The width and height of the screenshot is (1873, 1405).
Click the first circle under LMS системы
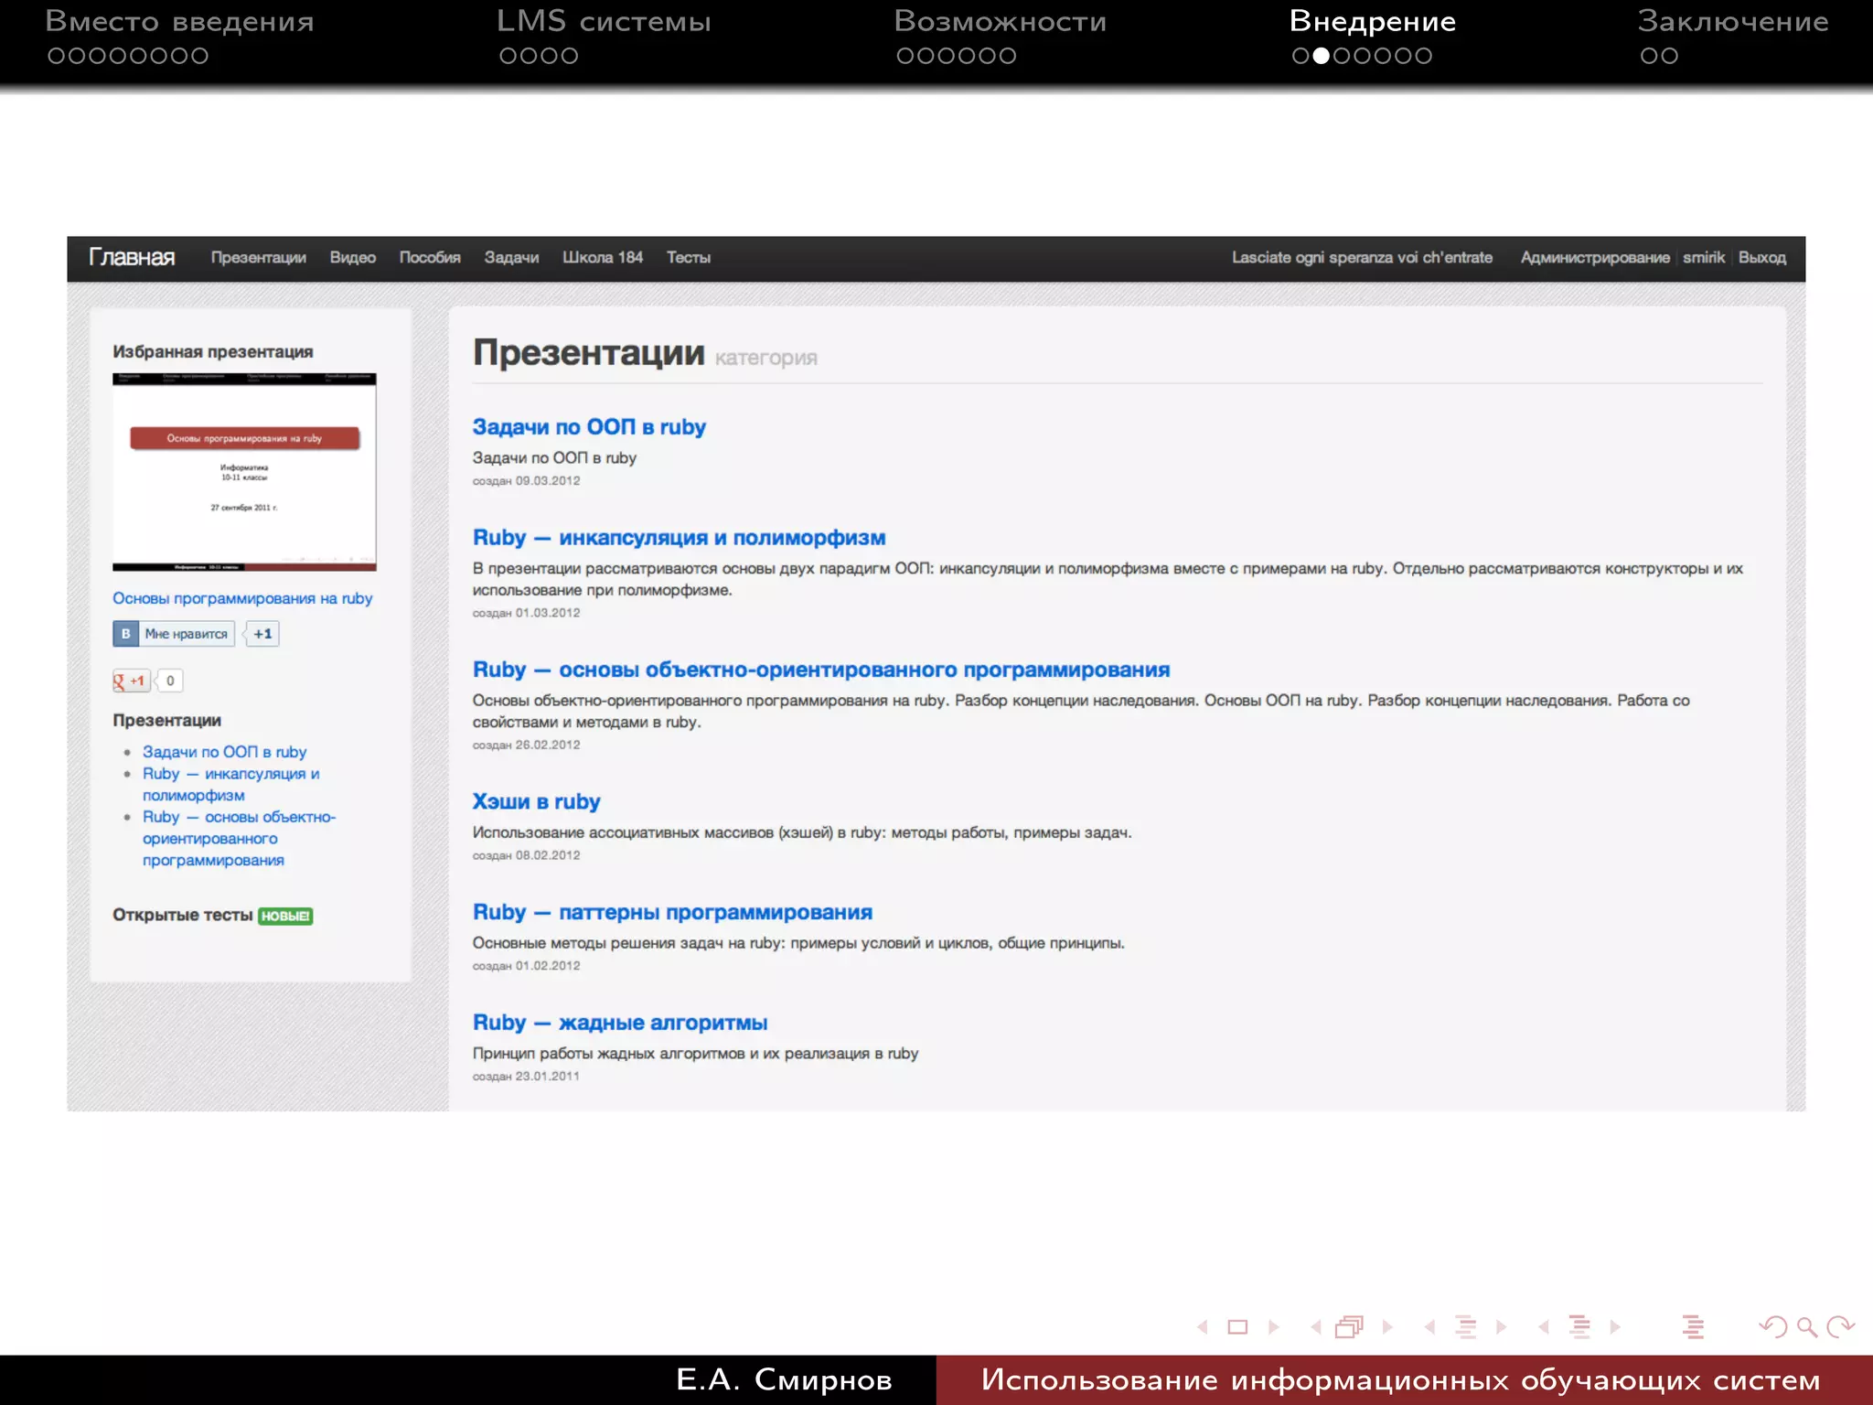(508, 56)
